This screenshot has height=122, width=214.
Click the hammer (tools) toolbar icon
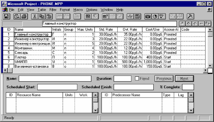(x=191, y=16)
